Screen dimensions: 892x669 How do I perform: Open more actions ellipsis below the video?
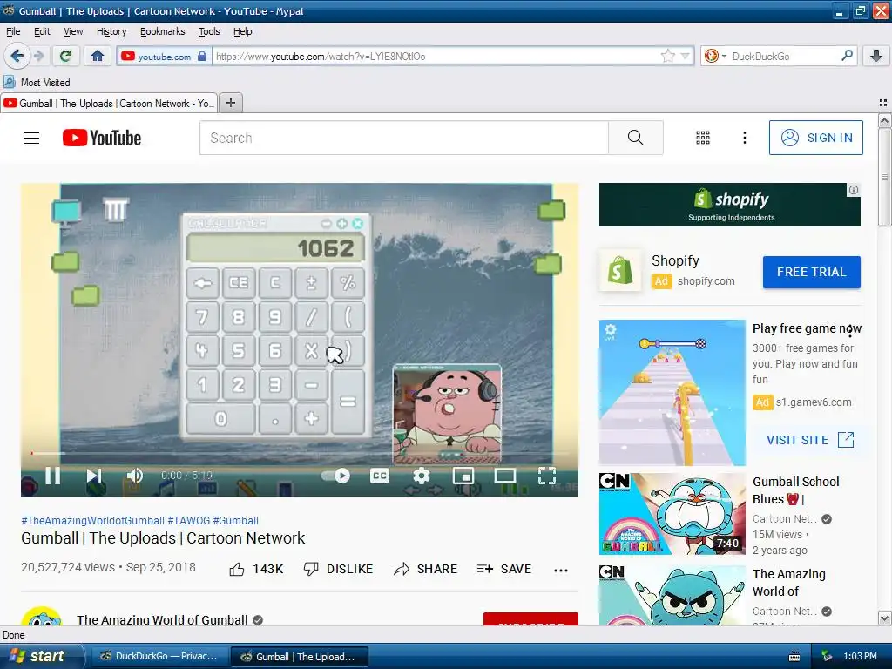(561, 570)
